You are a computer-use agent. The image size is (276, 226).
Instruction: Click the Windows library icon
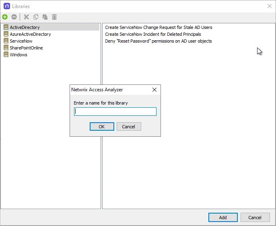(x=6, y=55)
